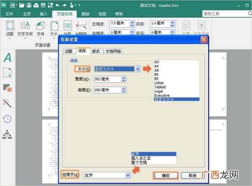Screen dimensions: 252x186
Task: Choose 插入点之后 in the apply-to list
Action: pyautogui.click(x=154, y=158)
